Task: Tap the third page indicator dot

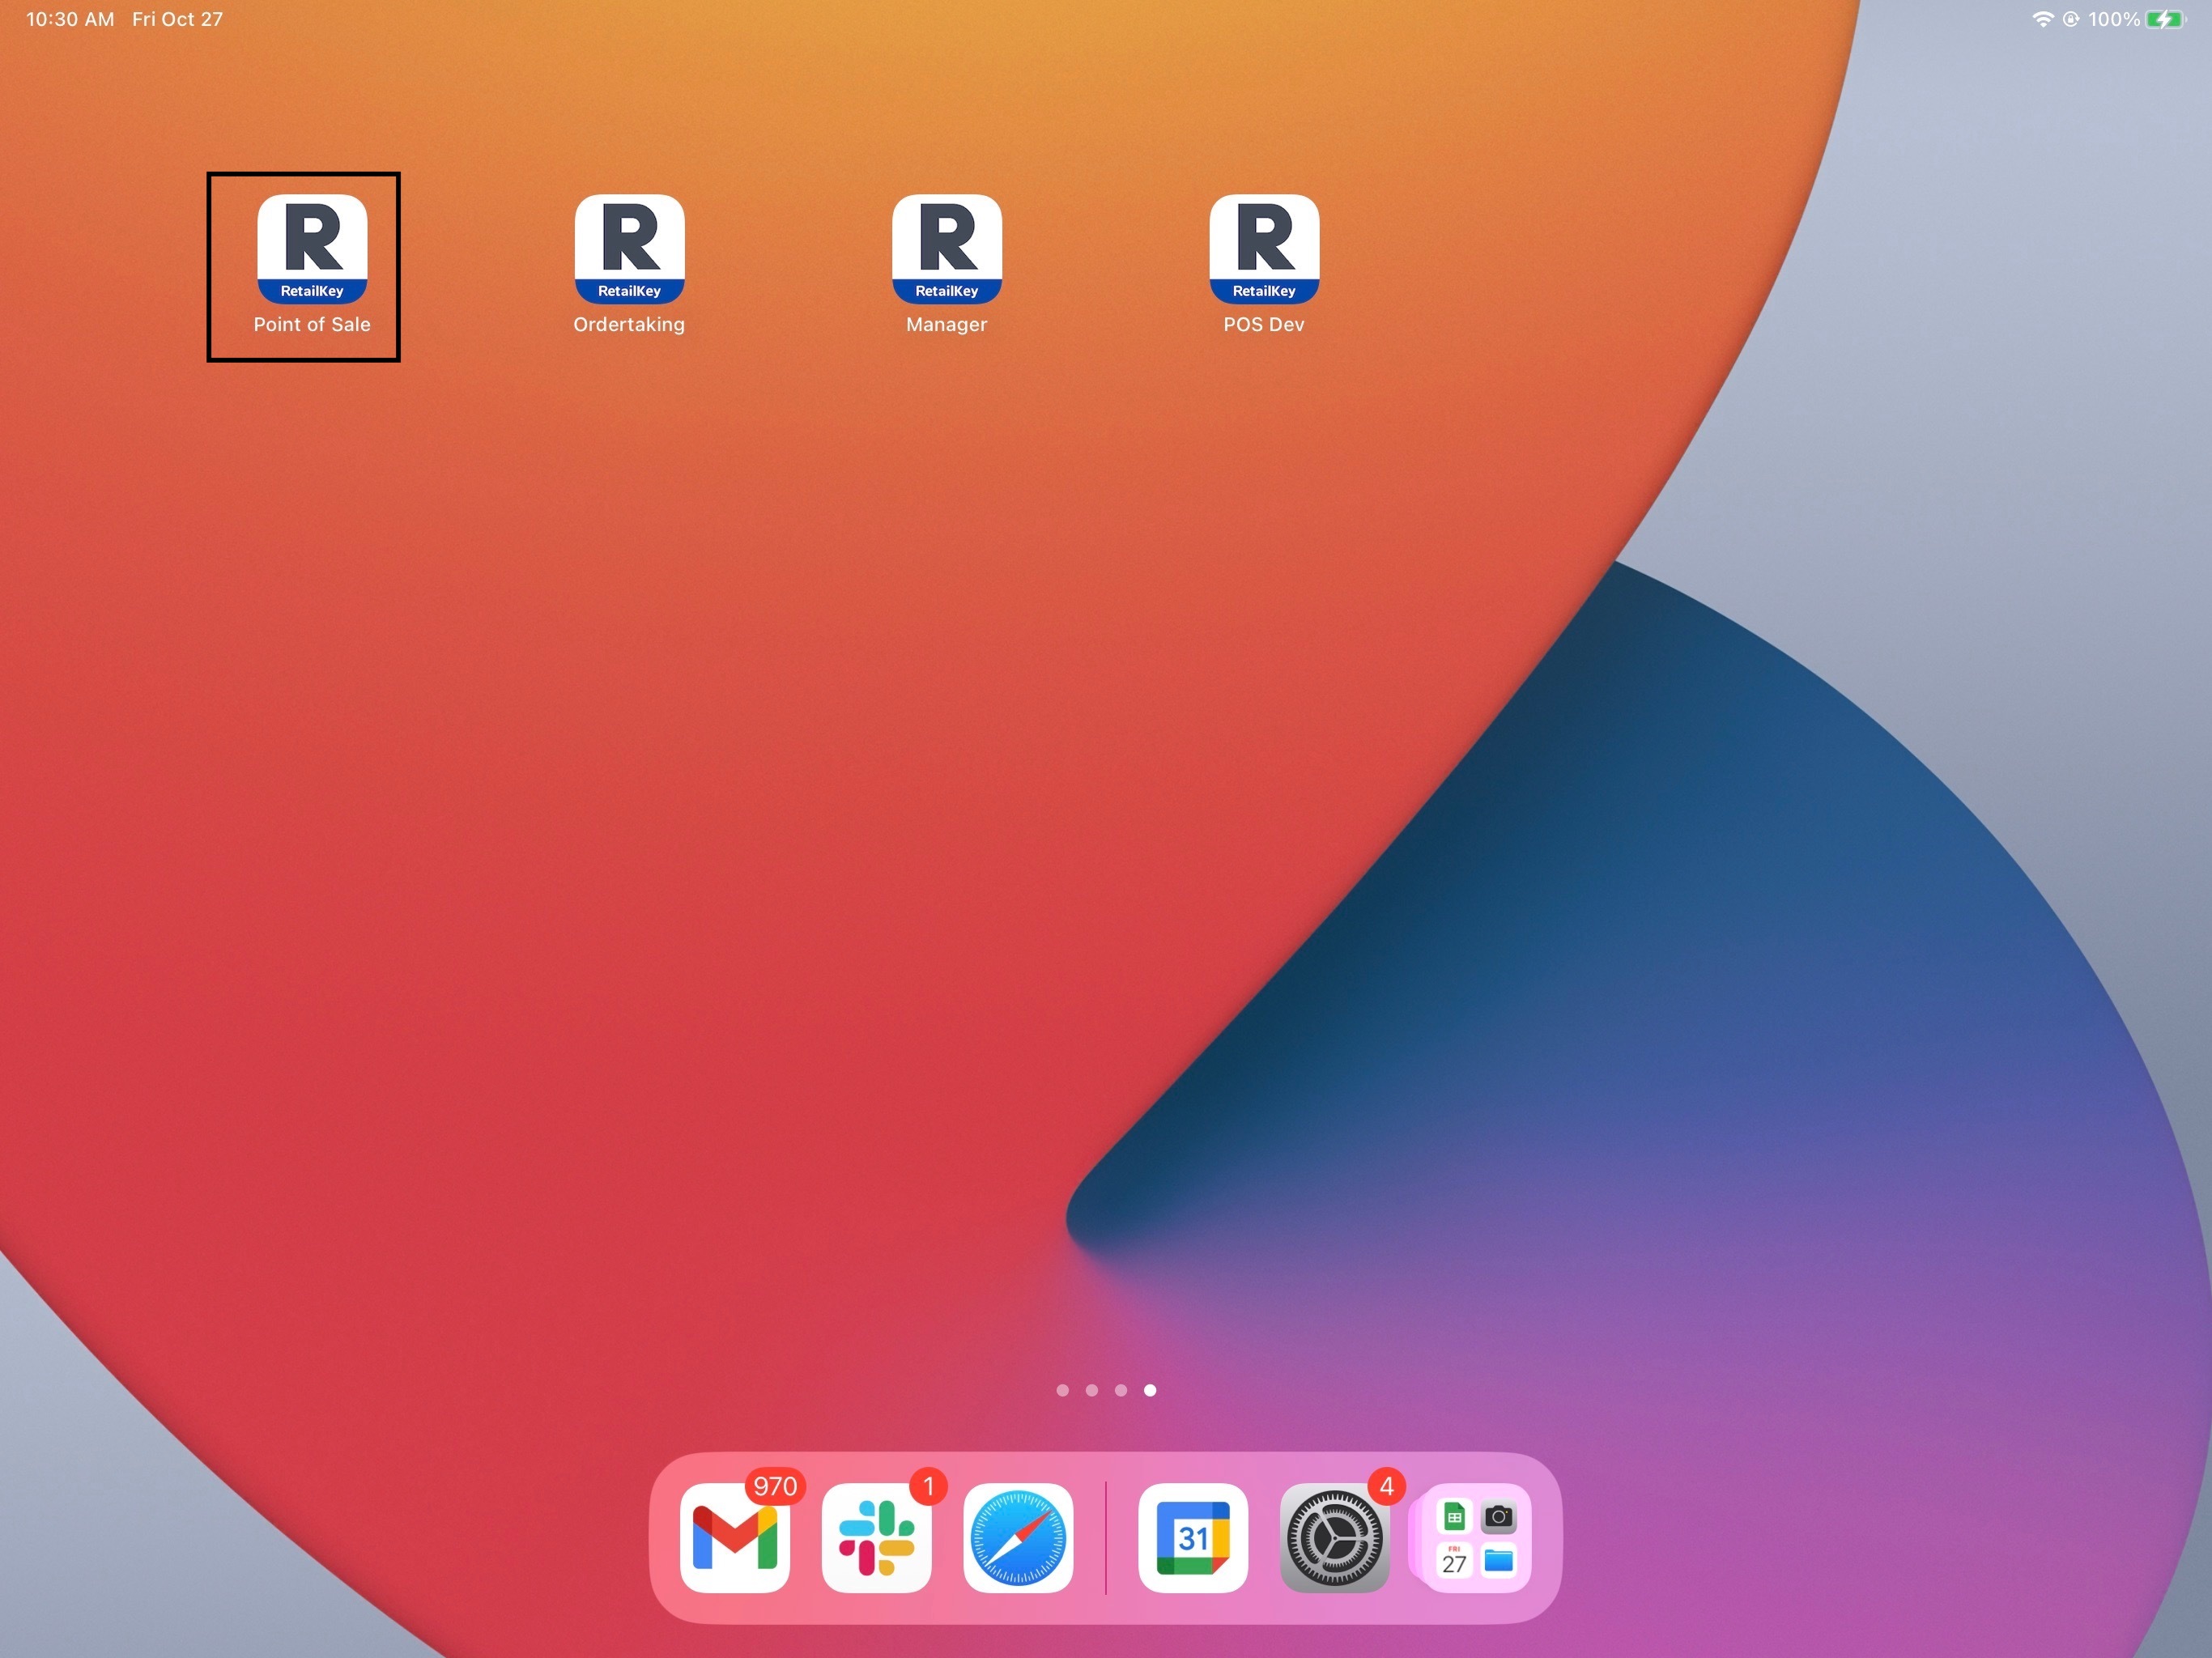Action: (1120, 1390)
